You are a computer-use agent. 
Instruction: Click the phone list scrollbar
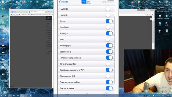114,50
